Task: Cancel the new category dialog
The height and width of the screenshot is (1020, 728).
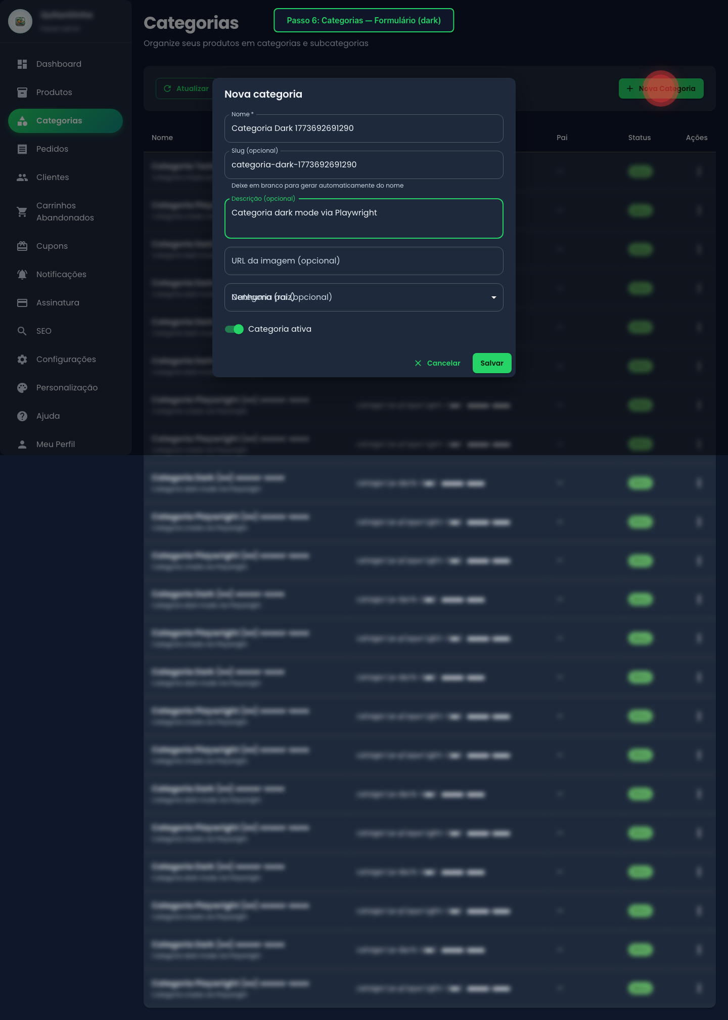Action: [x=438, y=363]
